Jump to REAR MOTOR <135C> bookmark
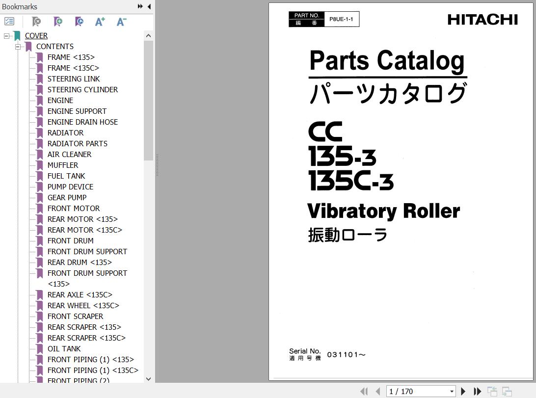This screenshot has height=398, width=536. coord(85,230)
